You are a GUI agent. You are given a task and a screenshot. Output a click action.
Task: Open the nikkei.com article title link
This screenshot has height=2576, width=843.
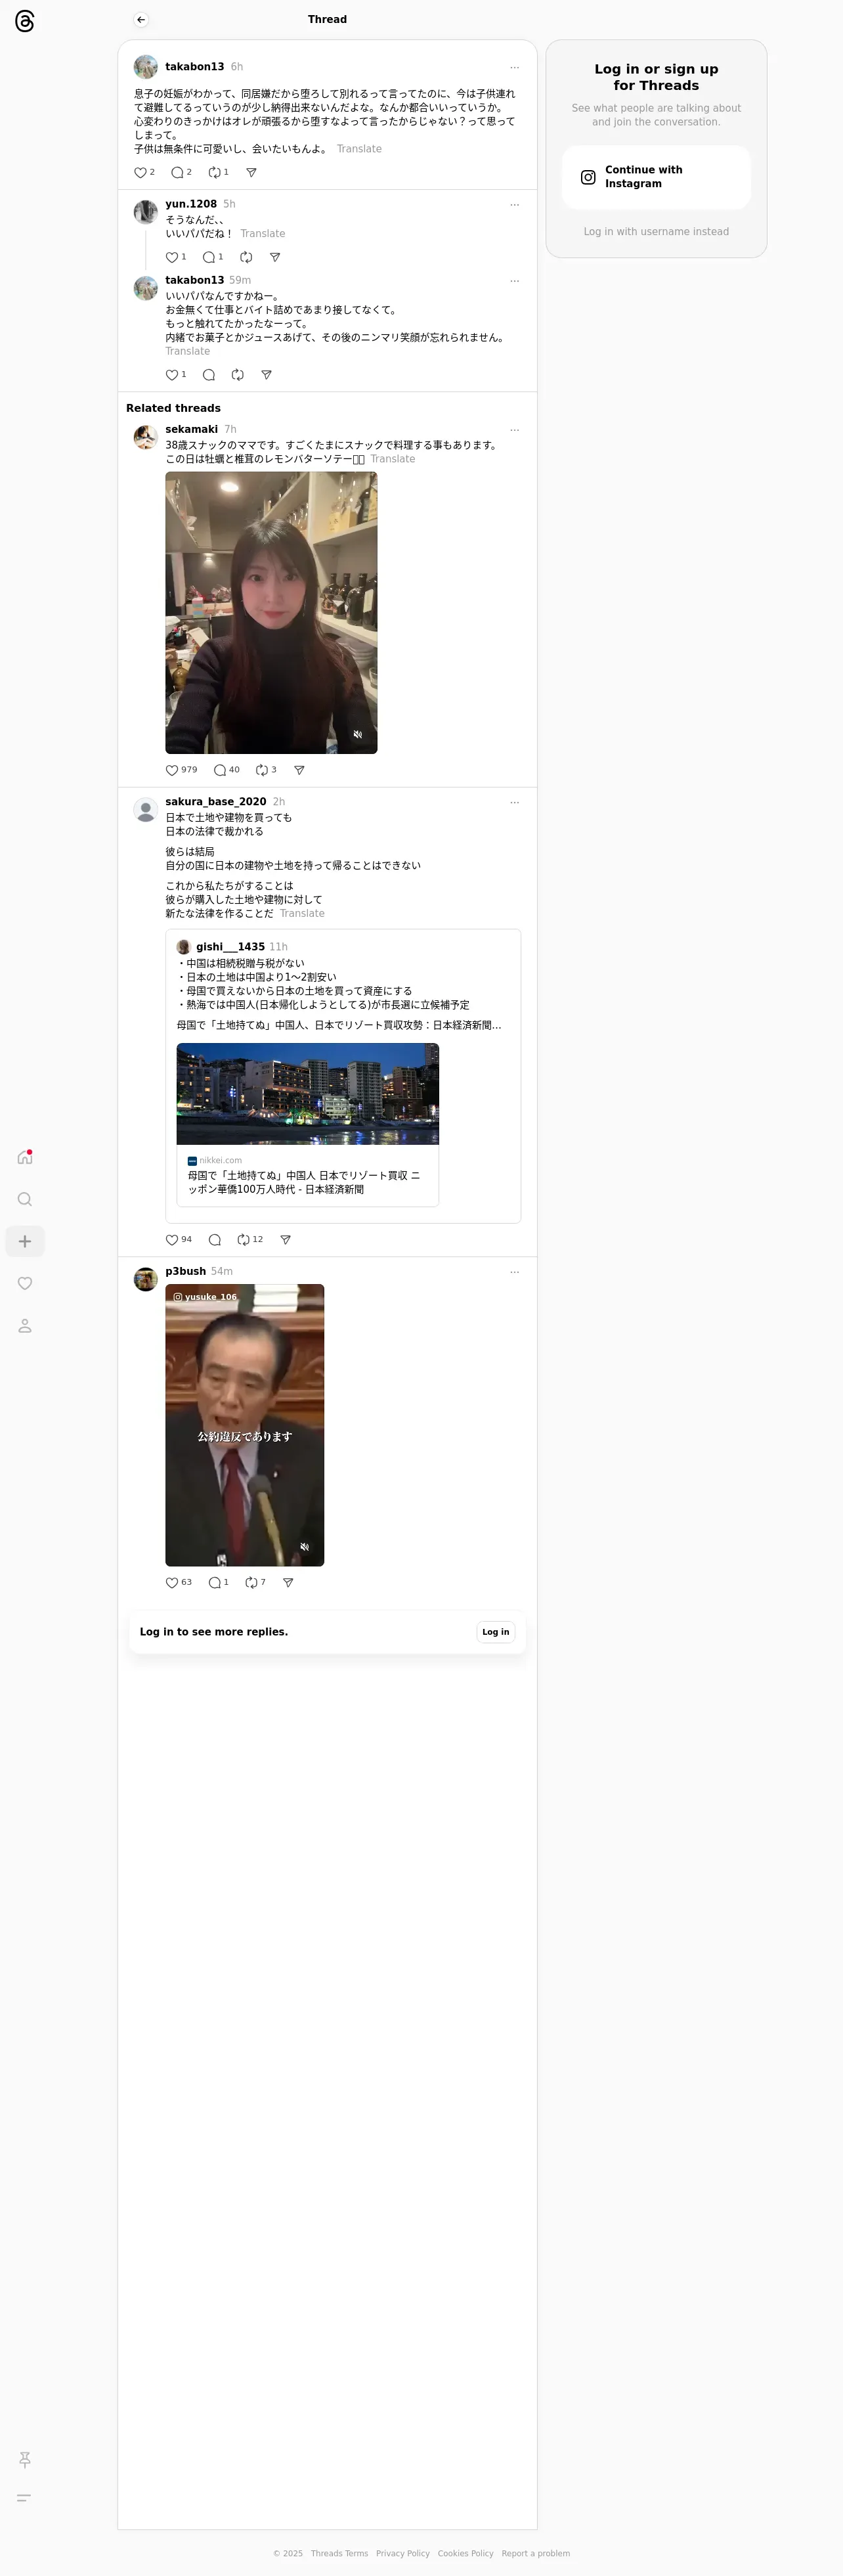coord(304,1182)
